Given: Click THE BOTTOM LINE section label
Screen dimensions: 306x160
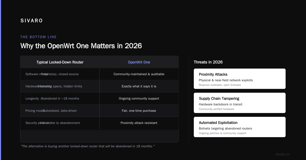Looking at the screenshot, I should pyautogui.click(x=39, y=37).
